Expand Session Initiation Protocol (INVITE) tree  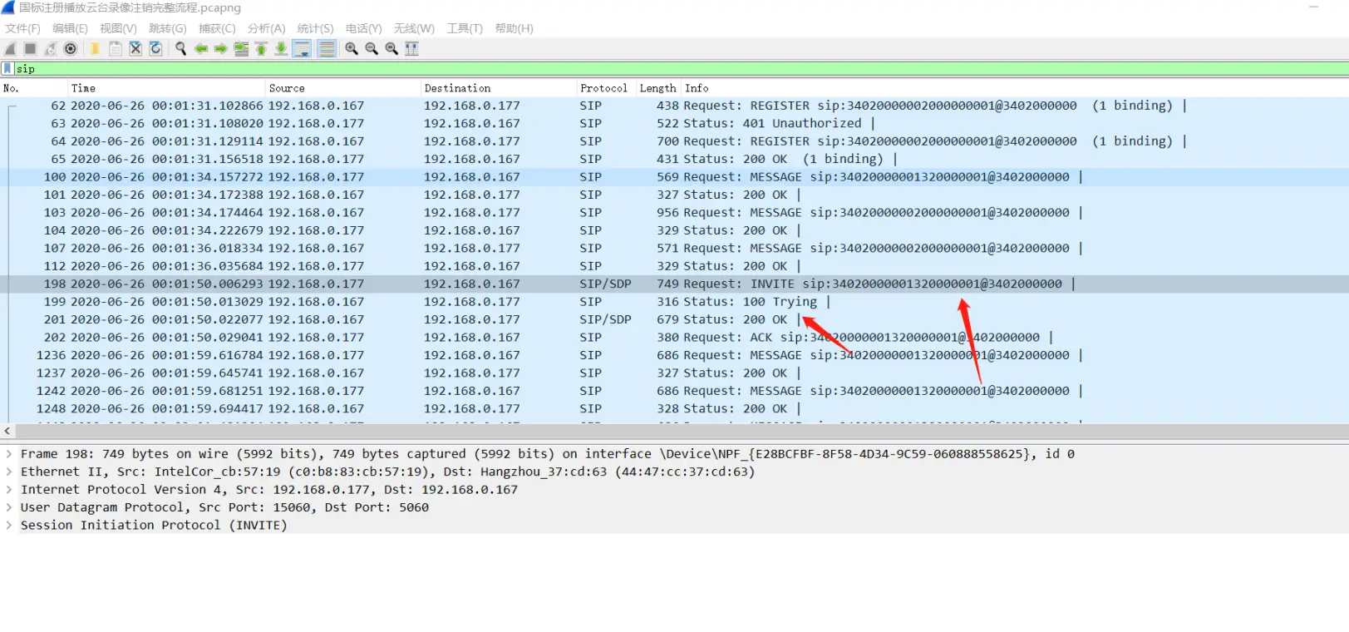[x=9, y=526]
